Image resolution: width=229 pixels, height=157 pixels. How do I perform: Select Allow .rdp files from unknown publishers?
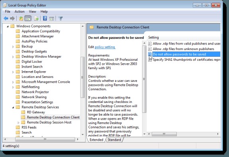183,49
